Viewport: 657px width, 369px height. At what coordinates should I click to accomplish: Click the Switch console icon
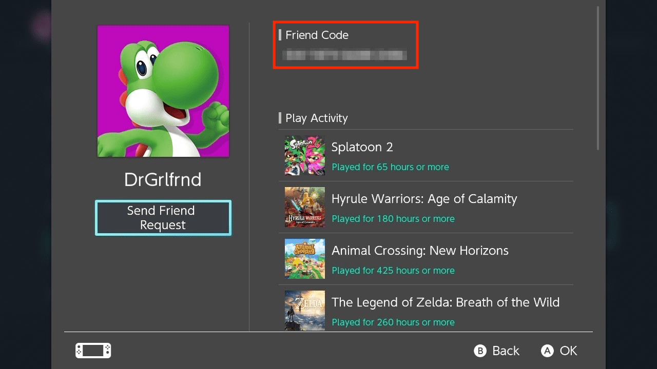pyautogui.click(x=93, y=351)
